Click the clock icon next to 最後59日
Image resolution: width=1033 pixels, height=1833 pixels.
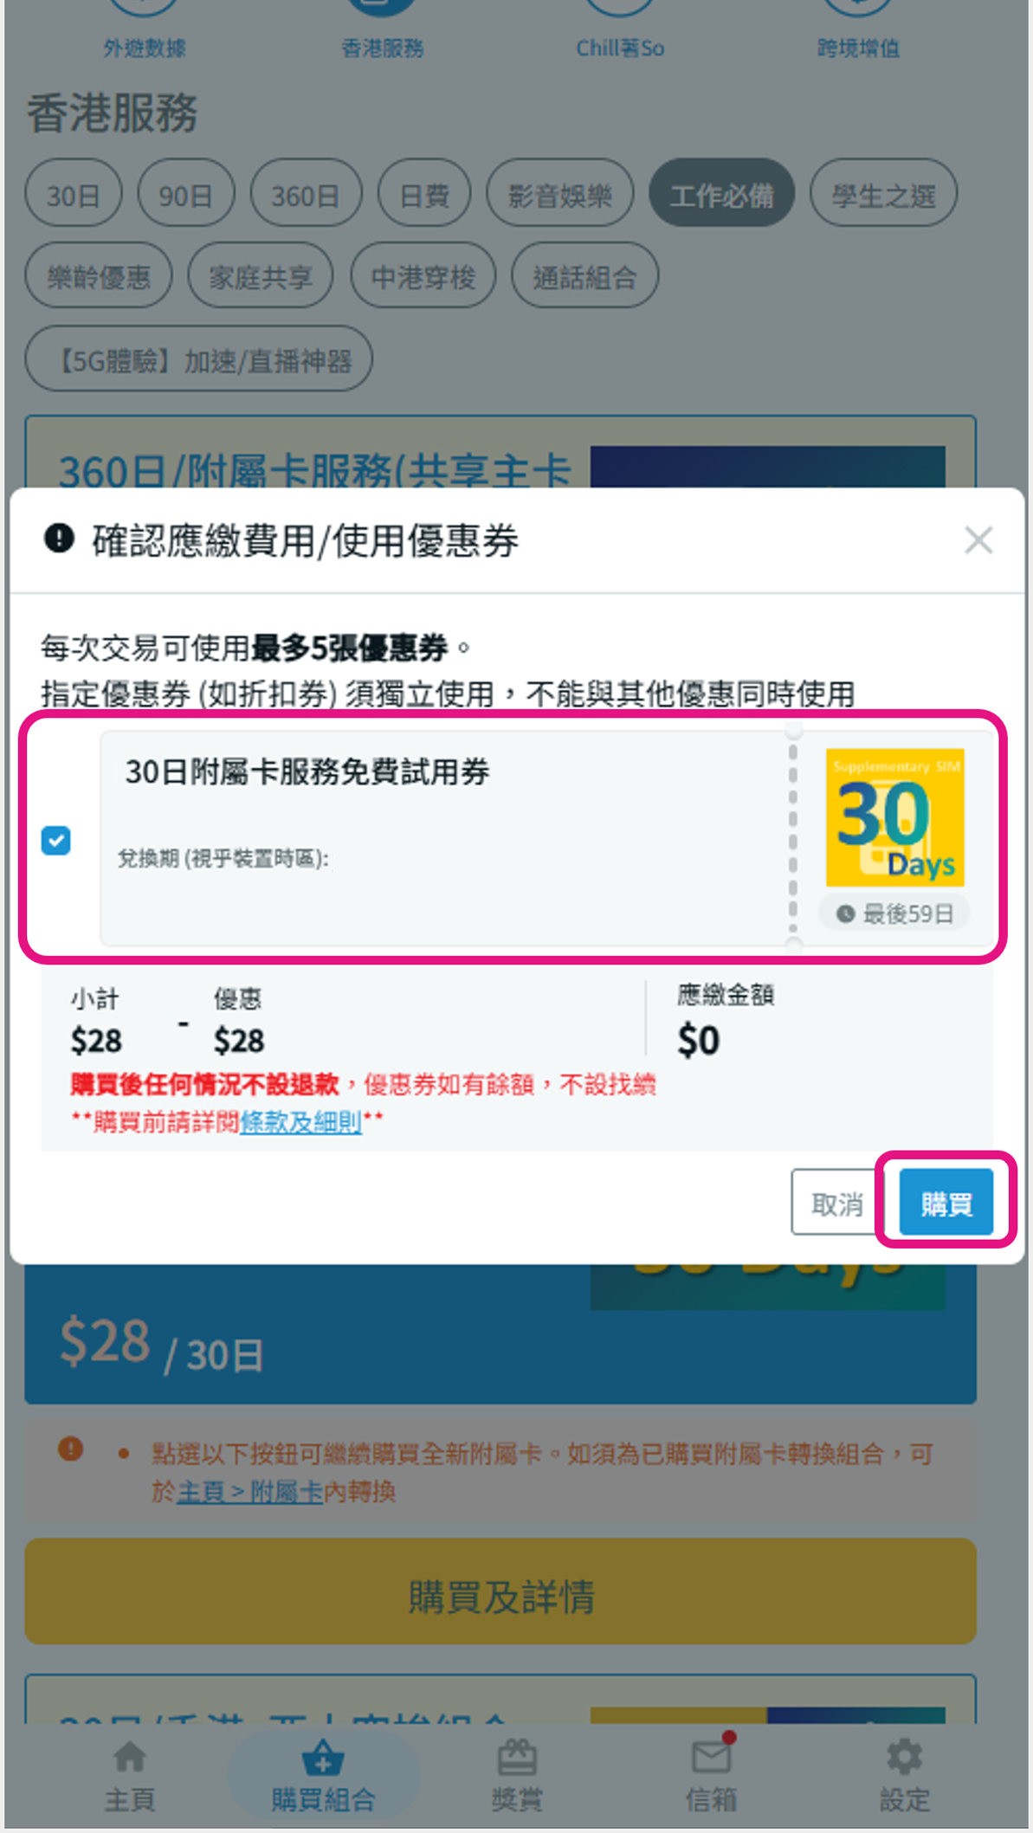pyautogui.click(x=846, y=913)
